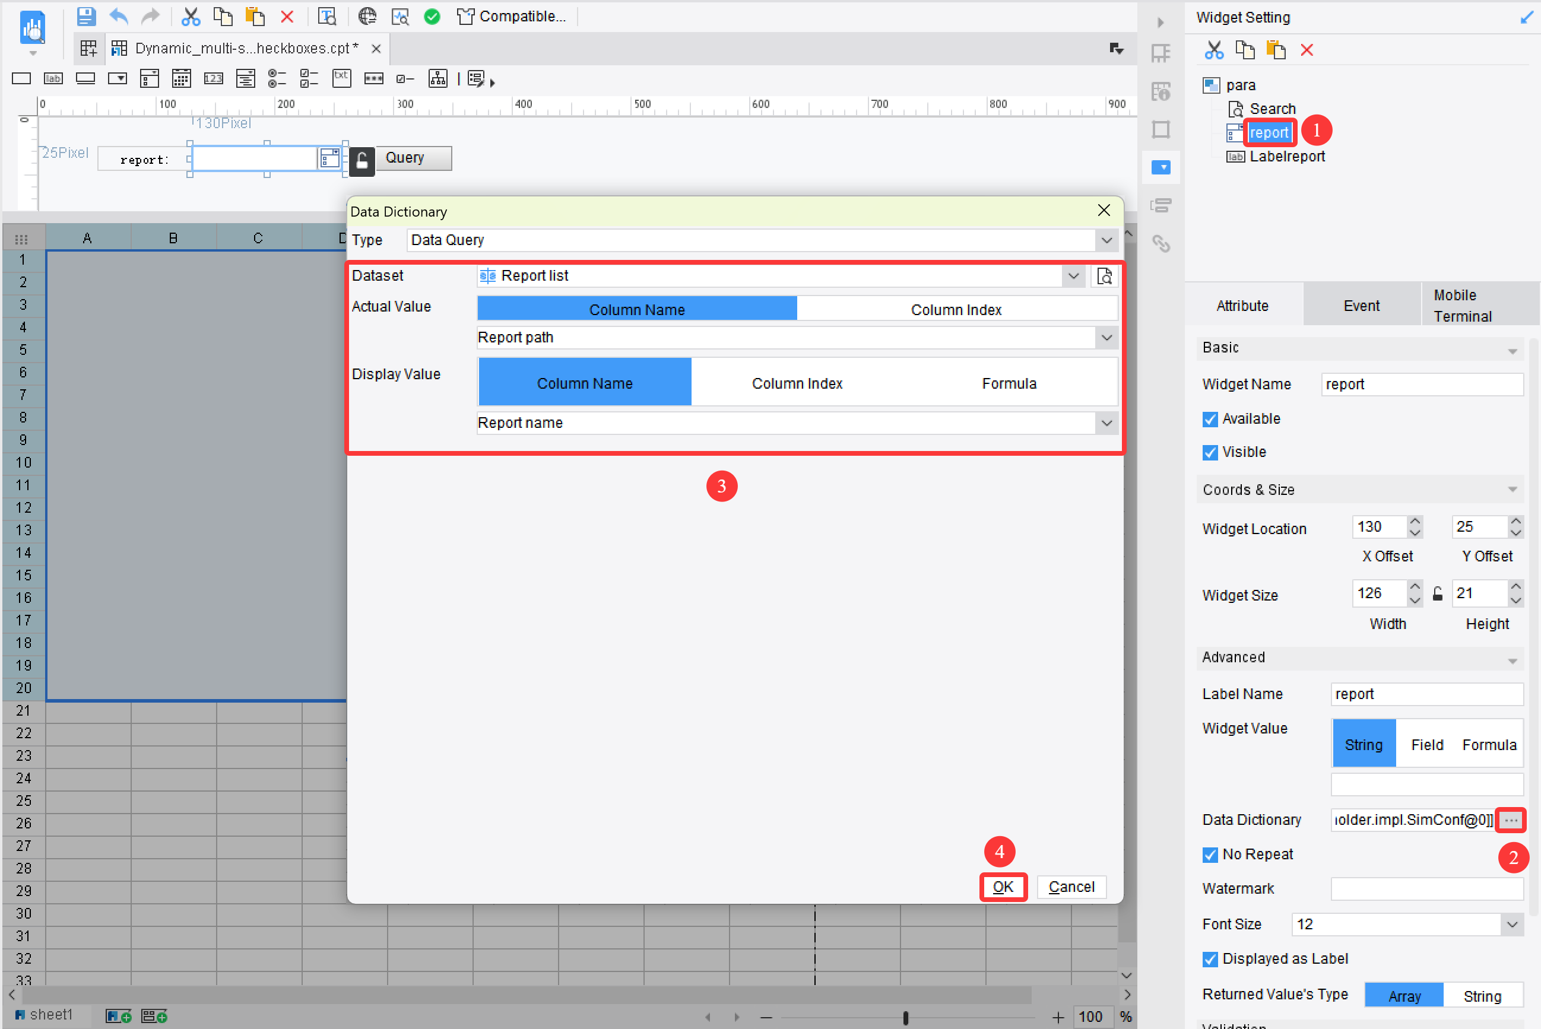Click Cancel in the Data Dictionary dialog
Screen dimensions: 1541x1029
(x=1071, y=887)
